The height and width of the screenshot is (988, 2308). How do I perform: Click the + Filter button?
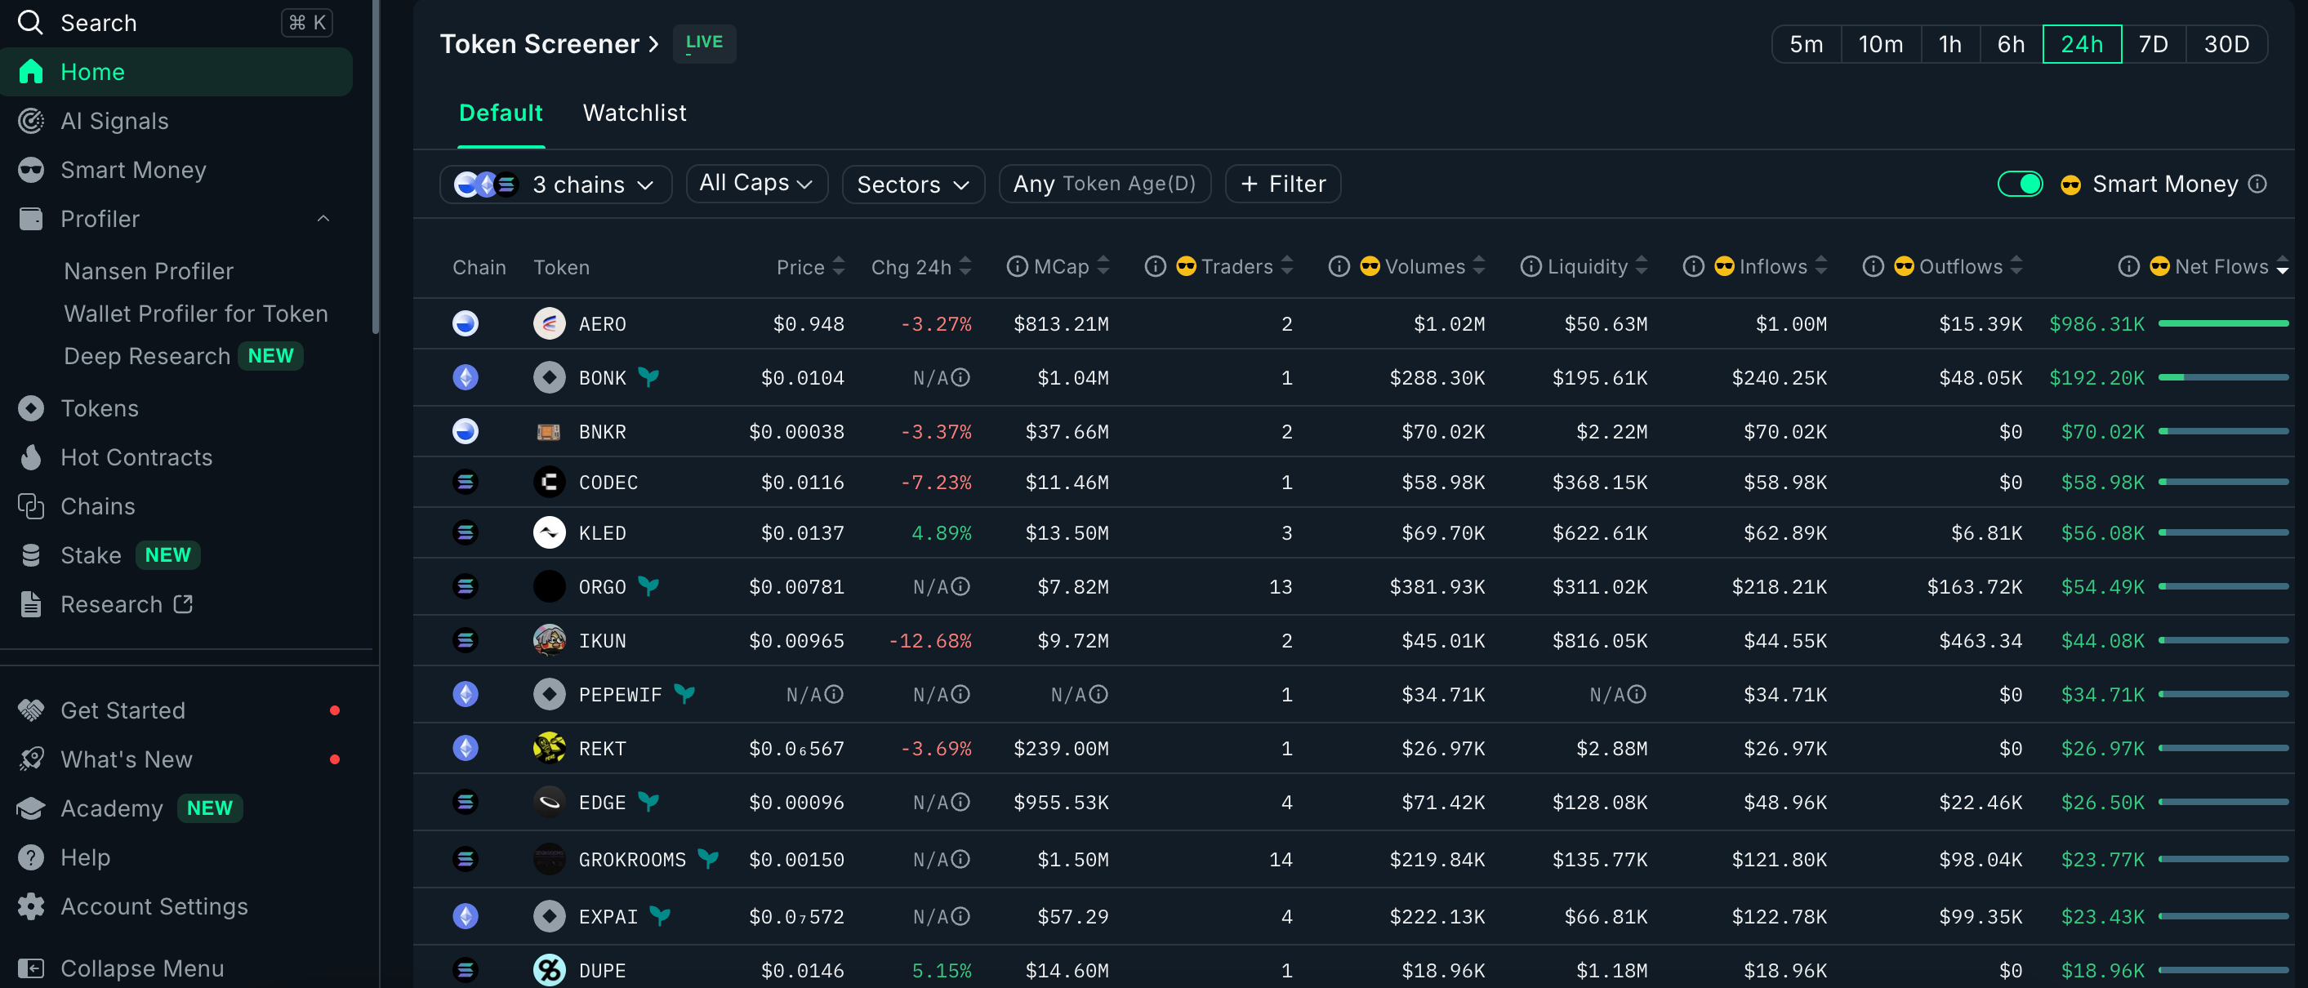(1283, 184)
